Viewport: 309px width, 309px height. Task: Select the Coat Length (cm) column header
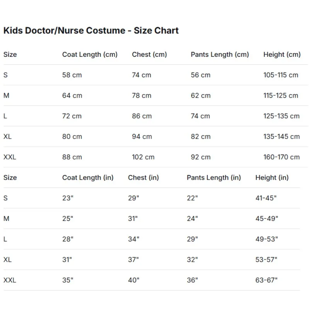click(x=90, y=54)
